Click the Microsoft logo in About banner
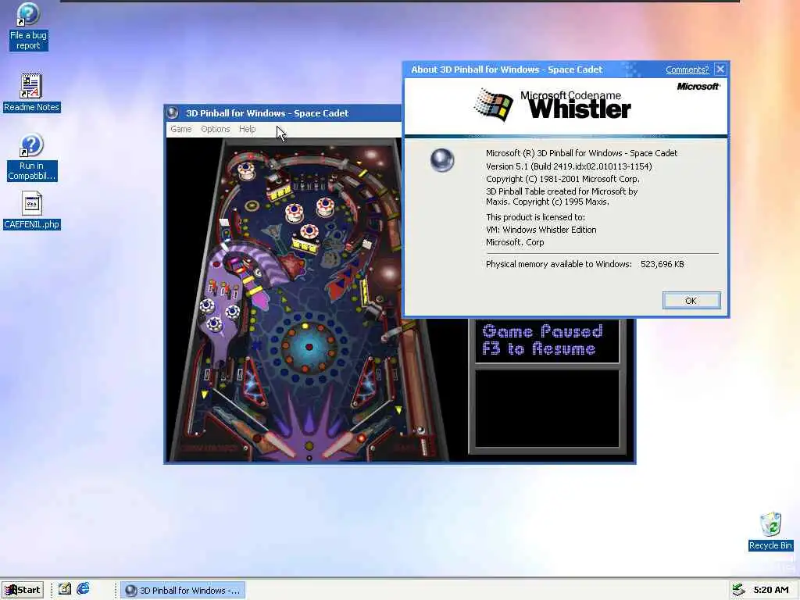800x600 pixels. pyautogui.click(x=698, y=86)
